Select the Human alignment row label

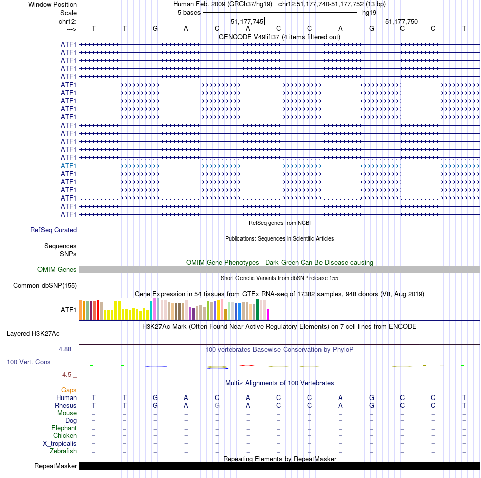coord(66,397)
